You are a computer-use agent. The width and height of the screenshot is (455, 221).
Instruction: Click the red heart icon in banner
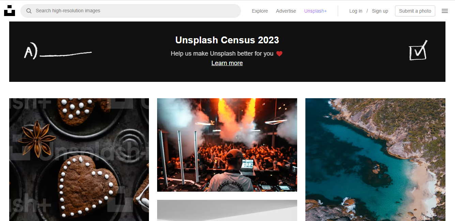[279, 54]
